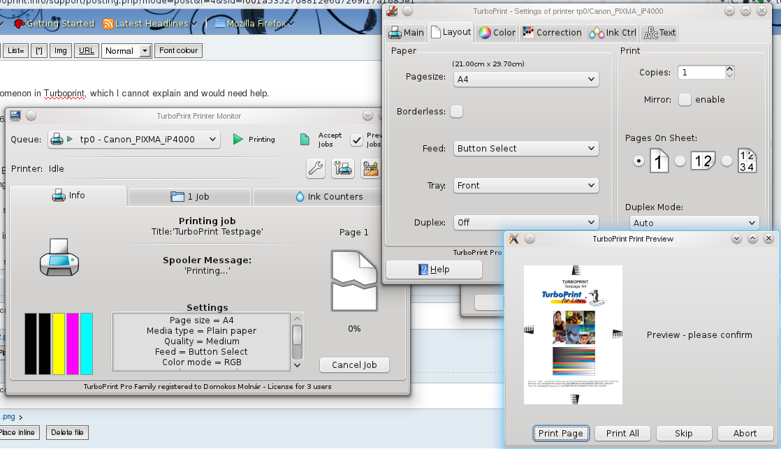Toggle the Mirror enable checkbox

685,100
